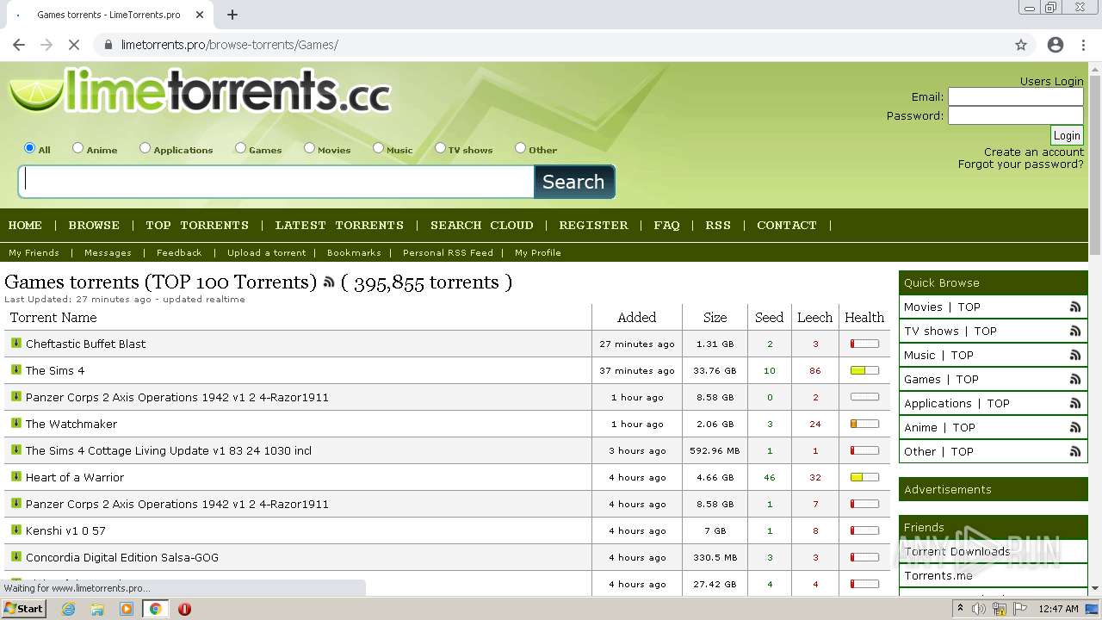Select the All search category radio
This screenshot has height=620, width=1102.
pos(30,148)
